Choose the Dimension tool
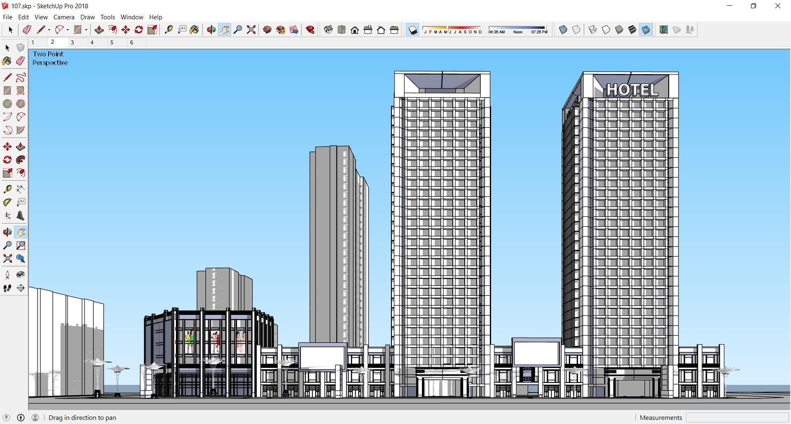Viewport: 791px width, 424px height. (x=20, y=189)
